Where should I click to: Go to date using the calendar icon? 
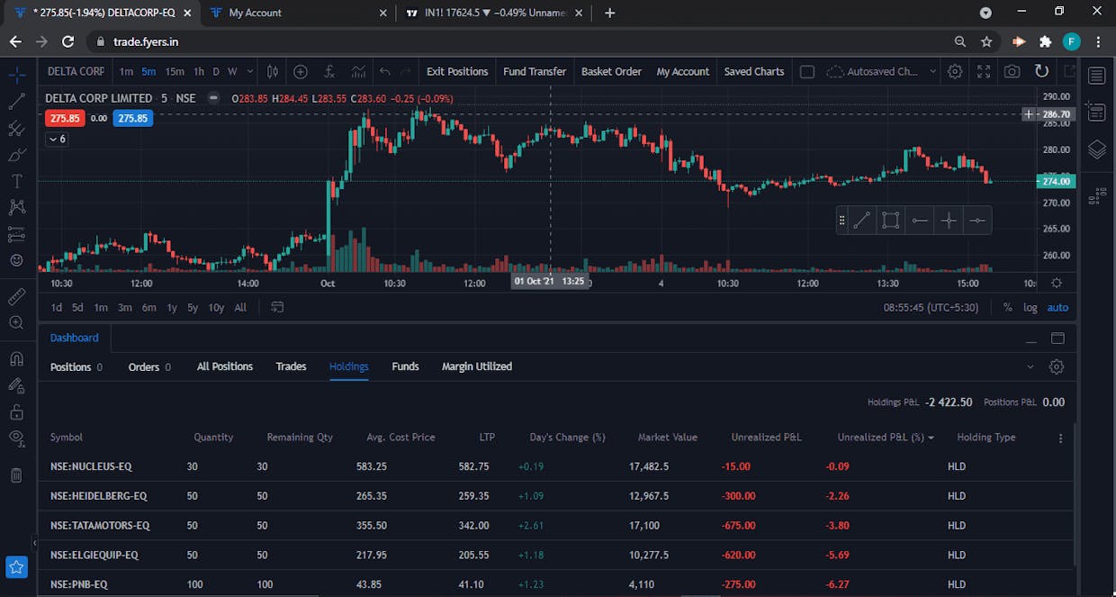coord(277,307)
